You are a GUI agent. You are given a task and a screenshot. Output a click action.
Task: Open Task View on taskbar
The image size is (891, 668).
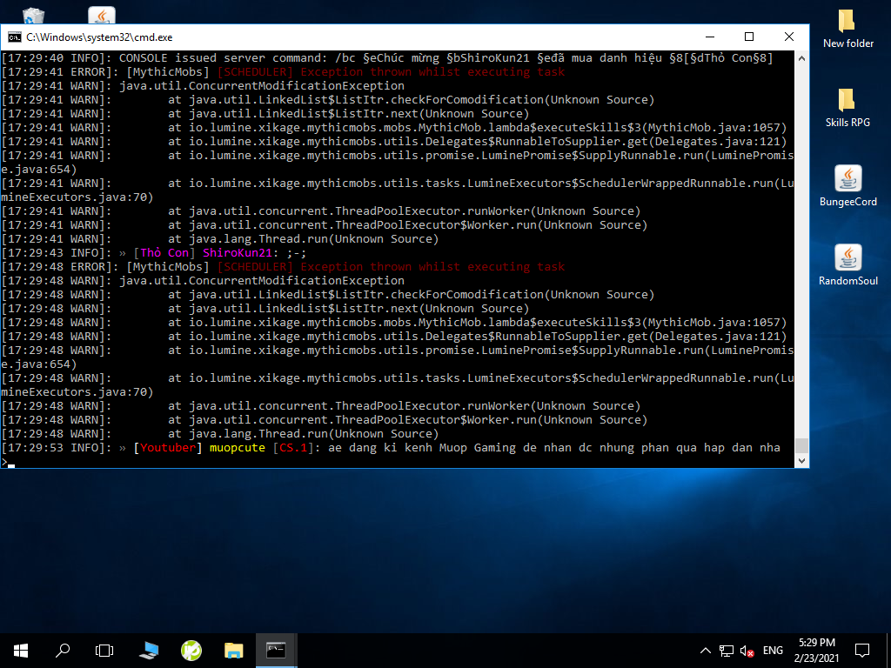pos(104,650)
